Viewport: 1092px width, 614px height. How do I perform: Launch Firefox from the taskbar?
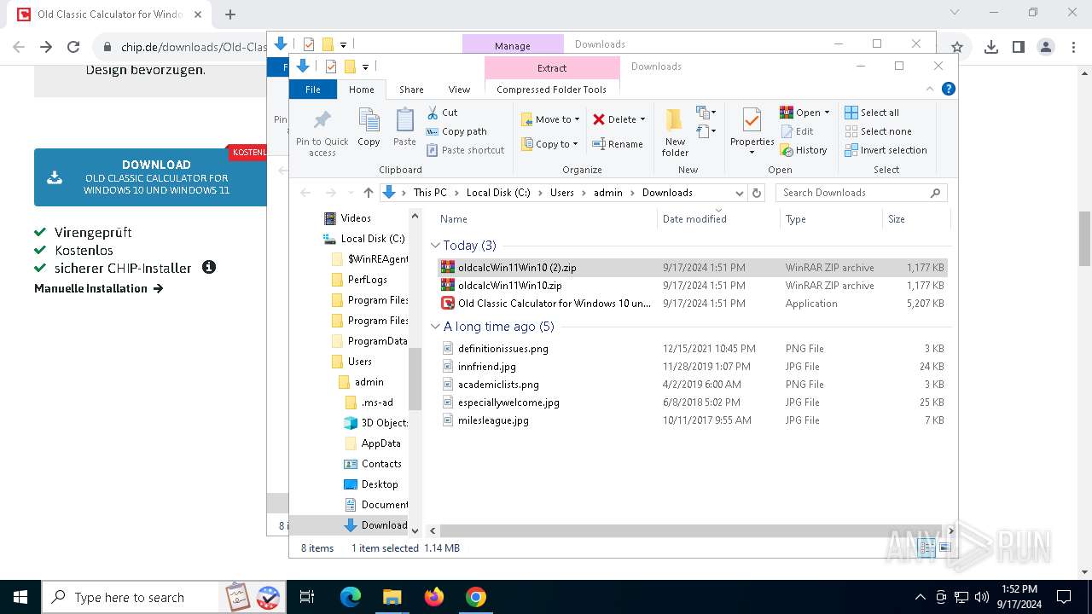click(434, 597)
